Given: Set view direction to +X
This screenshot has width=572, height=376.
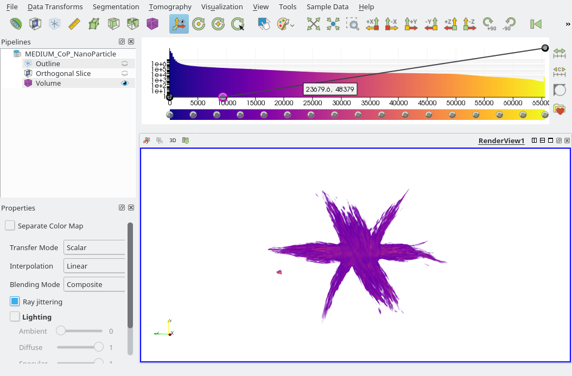Looking at the screenshot, I should (372, 24).
